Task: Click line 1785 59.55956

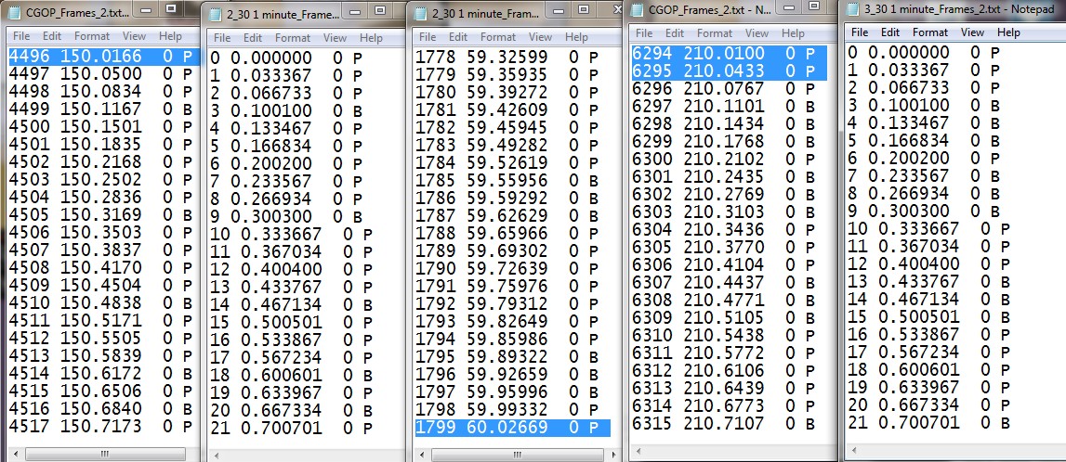Action: [507, 181]
